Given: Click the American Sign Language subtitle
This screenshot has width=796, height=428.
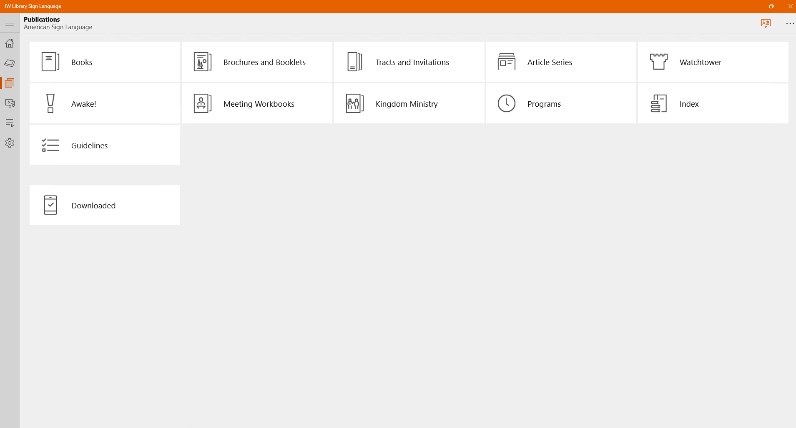Looking at the screenshot, I should click(58, 27).
